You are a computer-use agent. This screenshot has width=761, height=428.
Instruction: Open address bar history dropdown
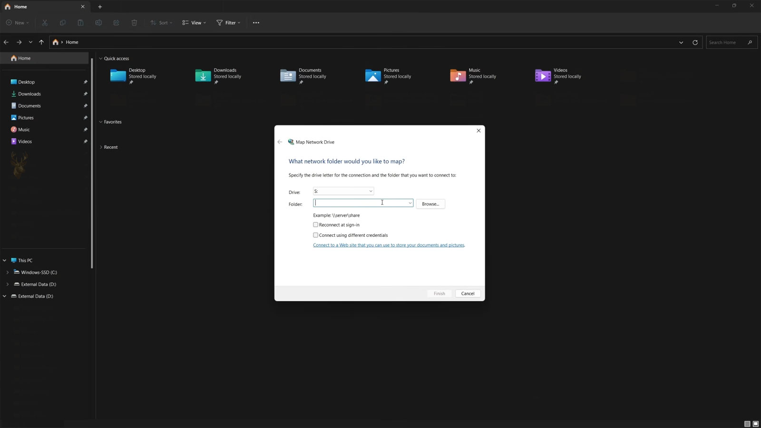(681, 42)
